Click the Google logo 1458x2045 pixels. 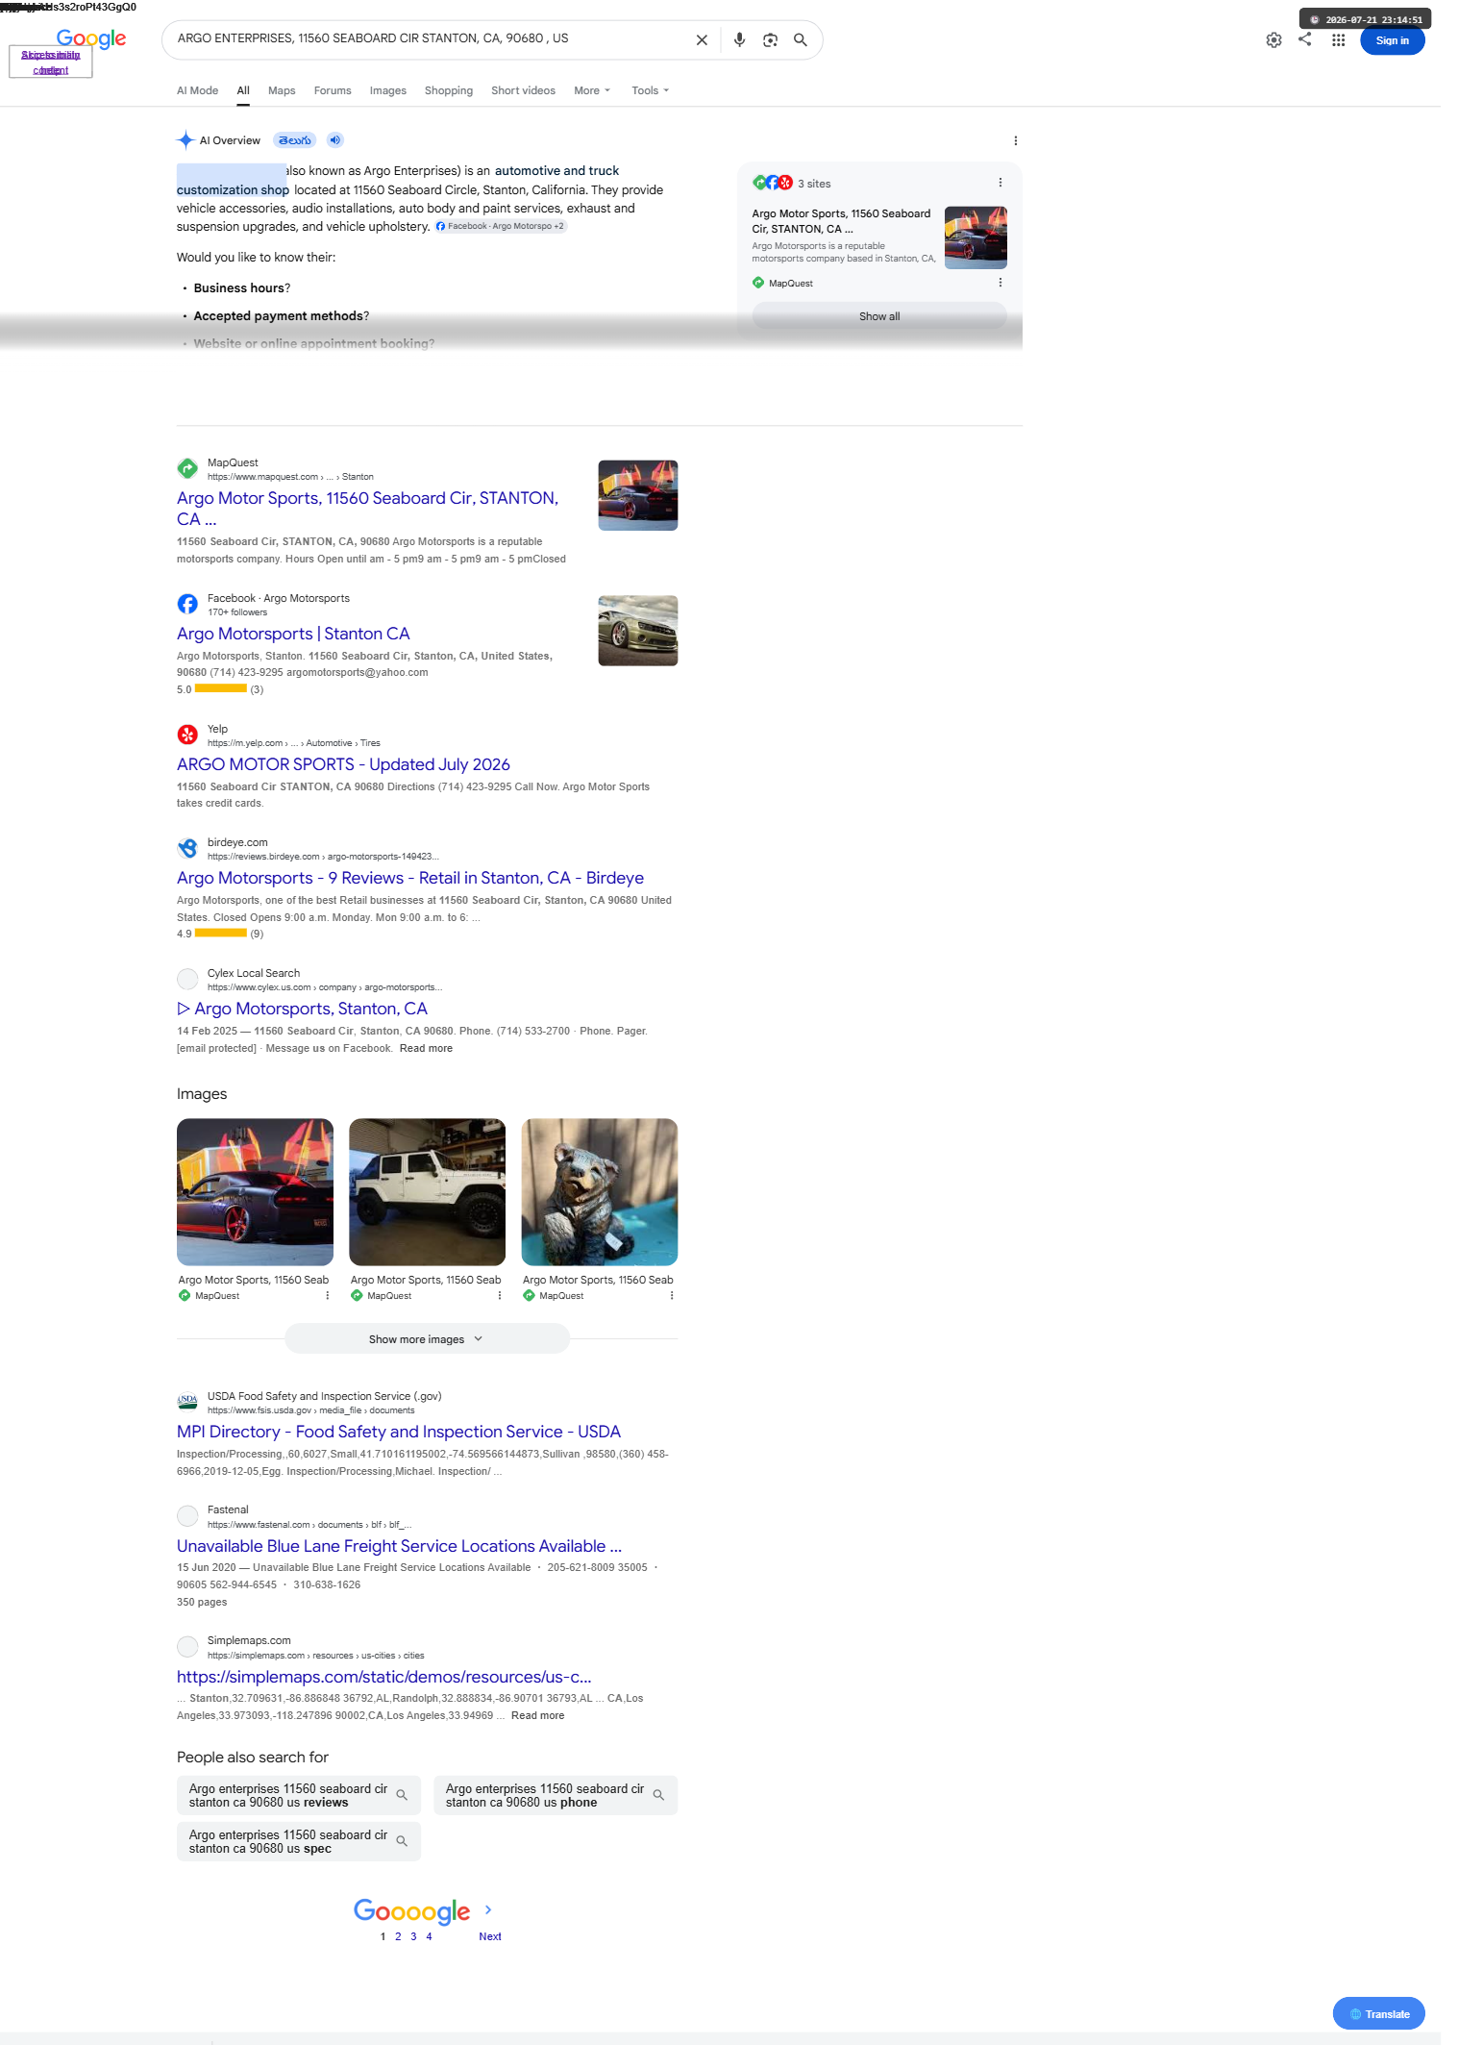(91, 38)
